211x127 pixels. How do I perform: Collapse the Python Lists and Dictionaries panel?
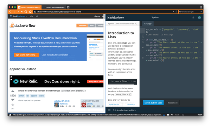tap(136, 24)
